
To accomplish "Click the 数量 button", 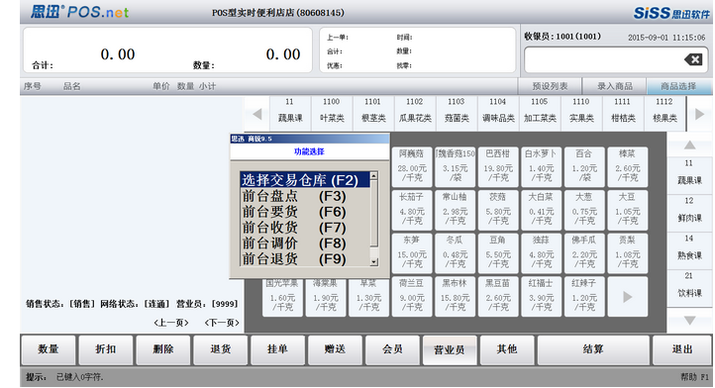I will (x=49, y=349).
